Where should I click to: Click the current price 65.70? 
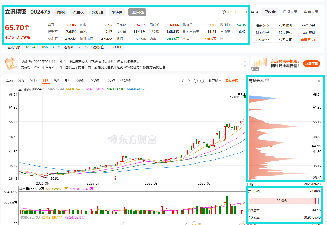(17, 27)
